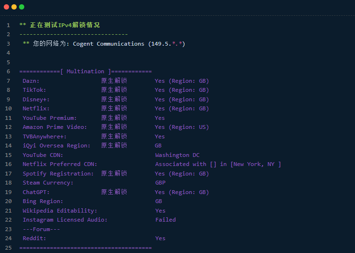This screenshot has height=253, width=355.
Task: Click line number 1 in the gutter
Action: [8, 25]
